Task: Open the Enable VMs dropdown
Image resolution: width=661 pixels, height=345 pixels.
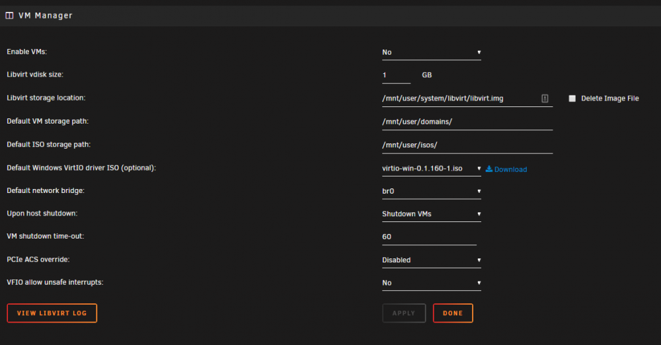Action: coord(431,52)
